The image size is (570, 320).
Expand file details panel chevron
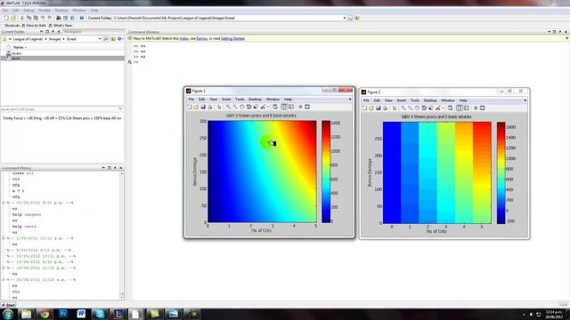[x=120, y=108]
